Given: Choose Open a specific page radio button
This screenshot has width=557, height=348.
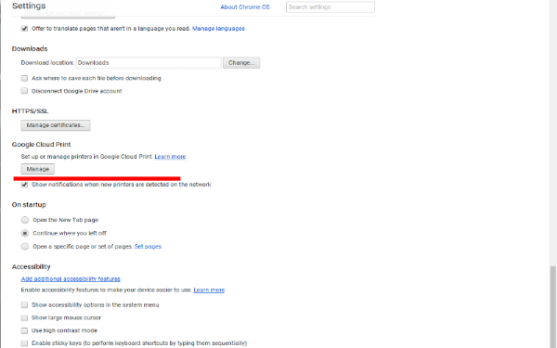Looking at the screenshot, I should [24, 247].
